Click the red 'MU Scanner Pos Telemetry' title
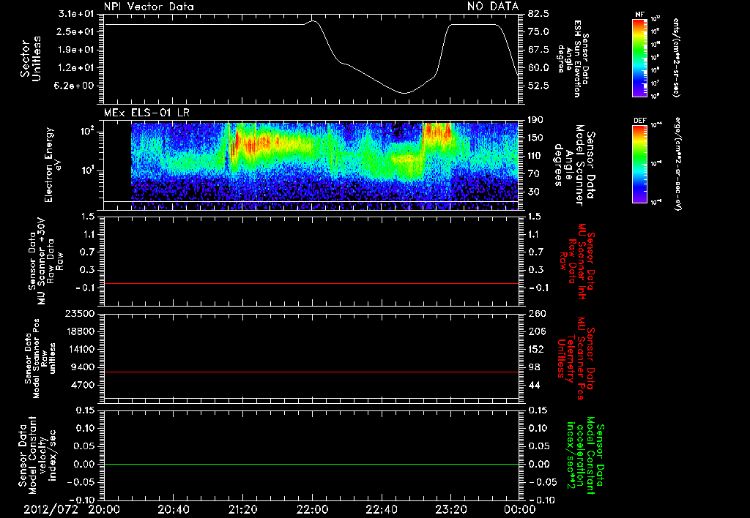Screen dimensions: 750x518 (x=576, y=359)
